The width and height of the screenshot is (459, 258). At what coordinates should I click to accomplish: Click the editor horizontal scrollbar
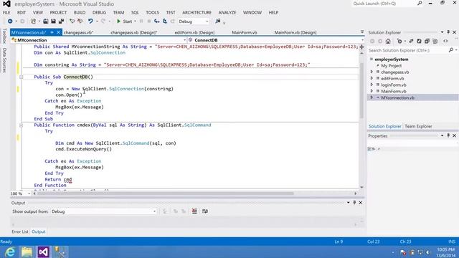click(166, 193)
